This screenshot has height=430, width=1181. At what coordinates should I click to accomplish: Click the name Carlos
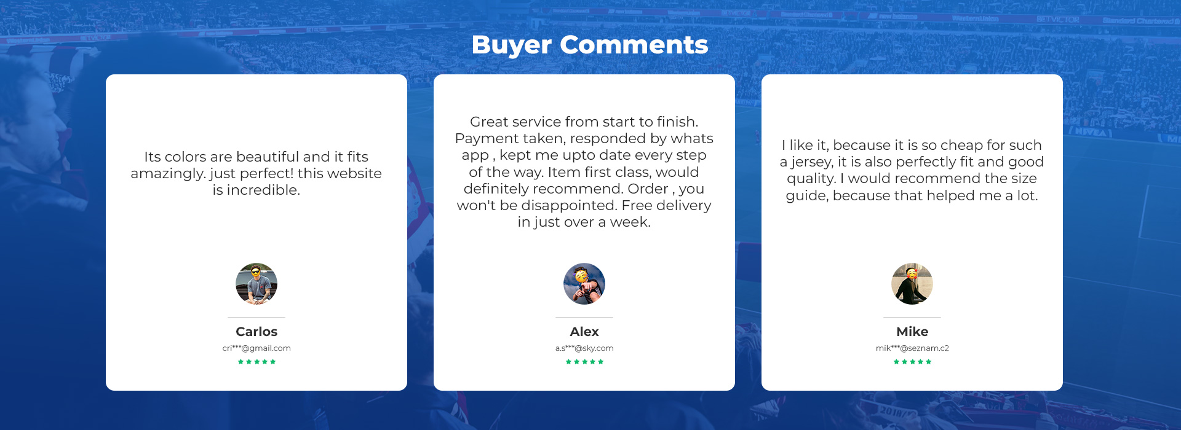[256, 332]
